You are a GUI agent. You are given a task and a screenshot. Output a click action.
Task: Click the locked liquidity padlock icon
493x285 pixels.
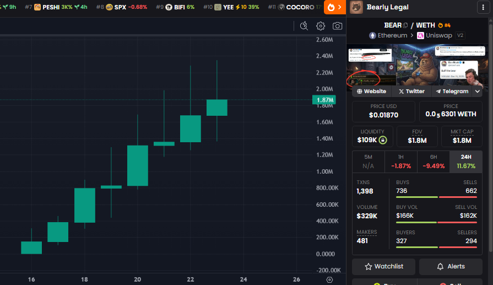pyautogui.click(x=383, y=140)
